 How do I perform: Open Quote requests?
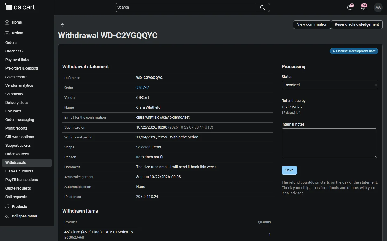(18, 188)
